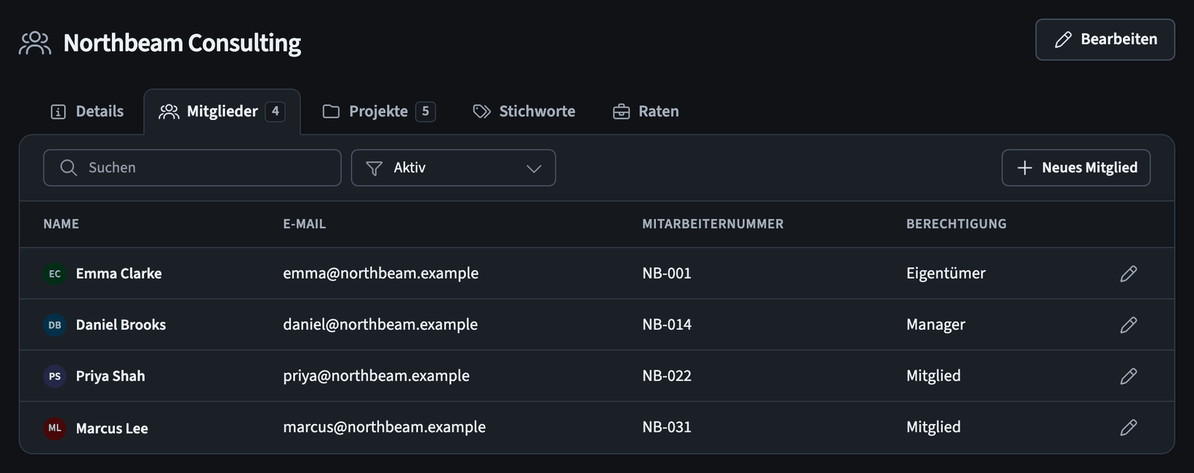Click email marcus@northbeam.example
Screen dimensions: 1194x473
click(384, 427)
